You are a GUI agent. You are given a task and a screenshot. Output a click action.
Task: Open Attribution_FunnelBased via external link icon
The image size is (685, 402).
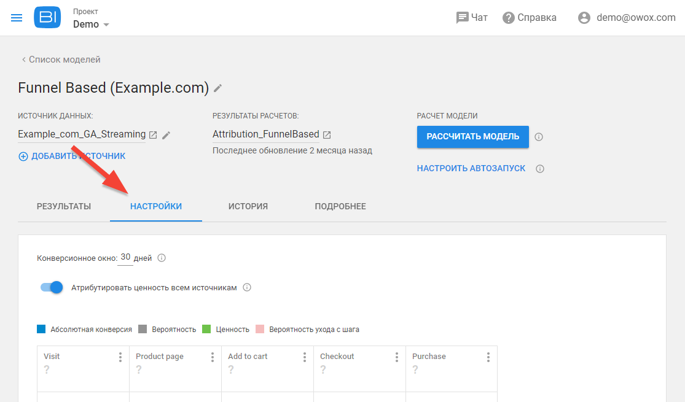coord(326,134)
